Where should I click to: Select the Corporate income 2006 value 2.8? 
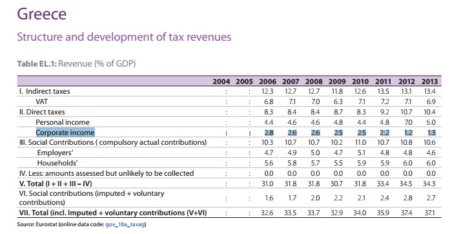pyautogui.click(x=269, y=133)
